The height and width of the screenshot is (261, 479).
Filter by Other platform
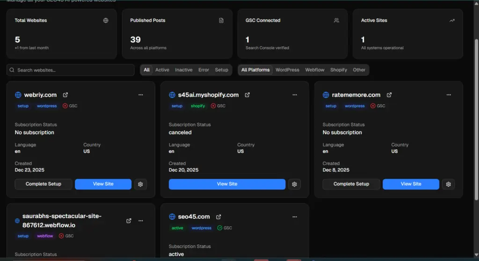359,70
